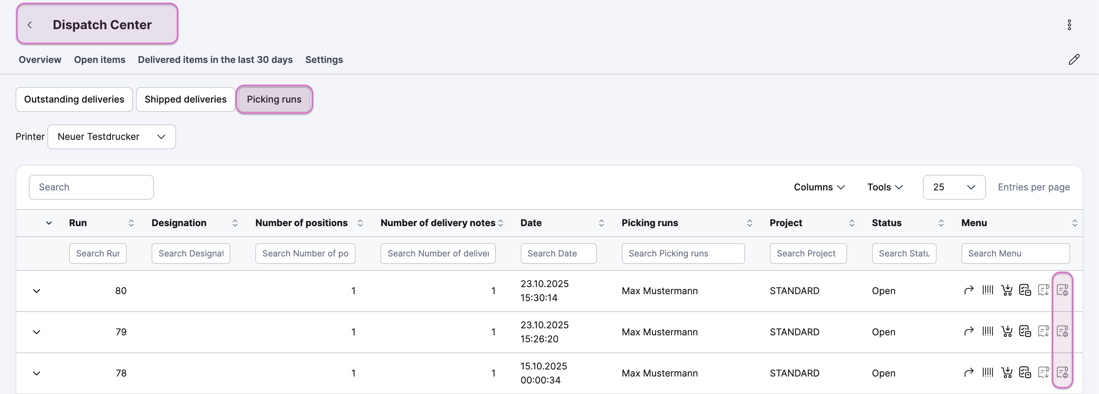Open the Columns dropdown

(819, 187)
